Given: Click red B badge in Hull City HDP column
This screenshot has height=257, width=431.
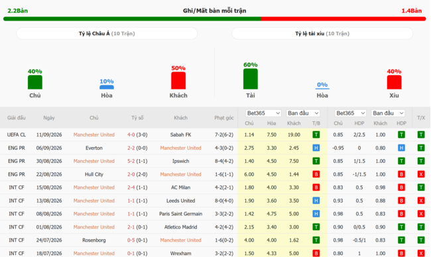Looking at the screenshot, I should pyautogui.click(x=401, y=174).
